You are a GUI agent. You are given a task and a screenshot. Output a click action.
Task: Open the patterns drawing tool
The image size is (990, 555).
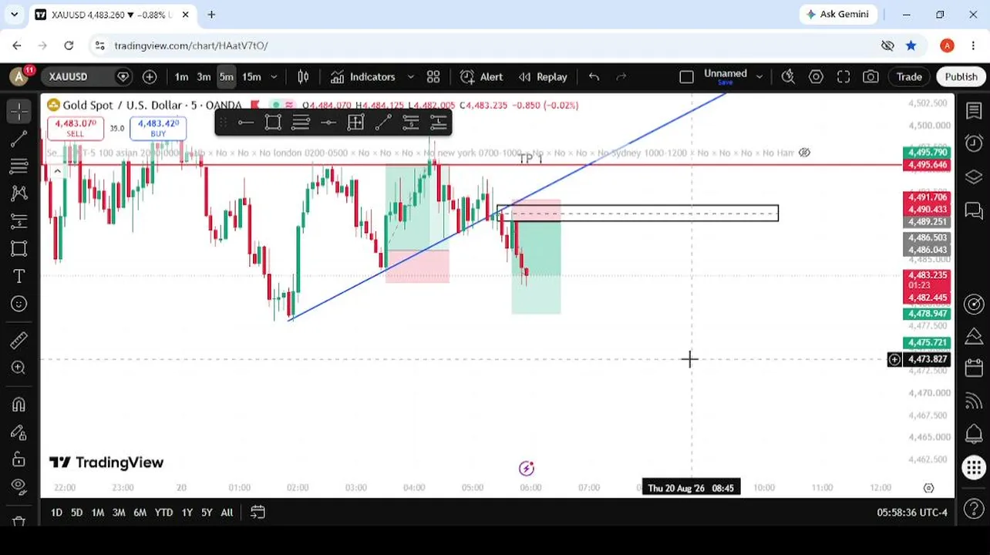pos(19,193)
